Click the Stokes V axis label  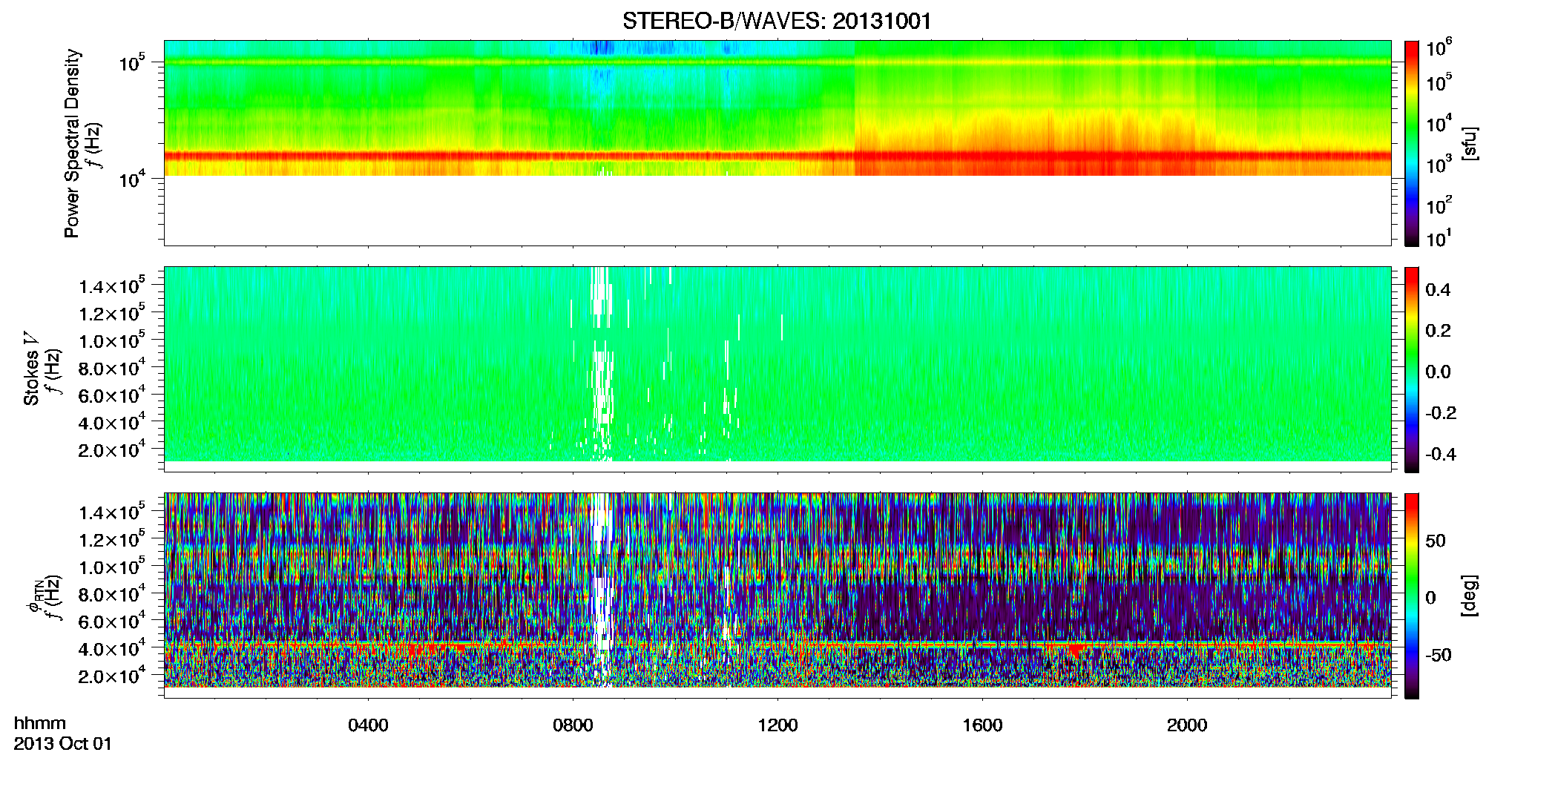click(x=32, y=369)
